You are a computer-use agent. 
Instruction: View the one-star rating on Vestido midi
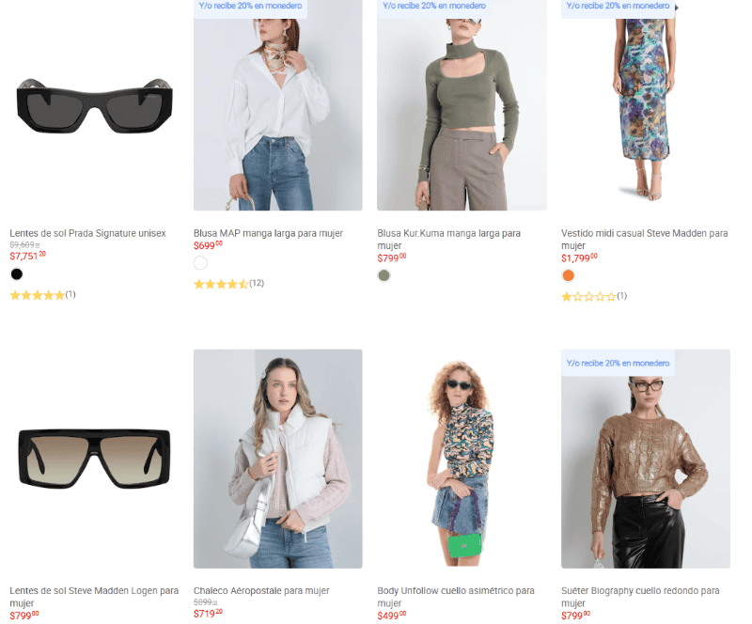[x=589, y=296]
